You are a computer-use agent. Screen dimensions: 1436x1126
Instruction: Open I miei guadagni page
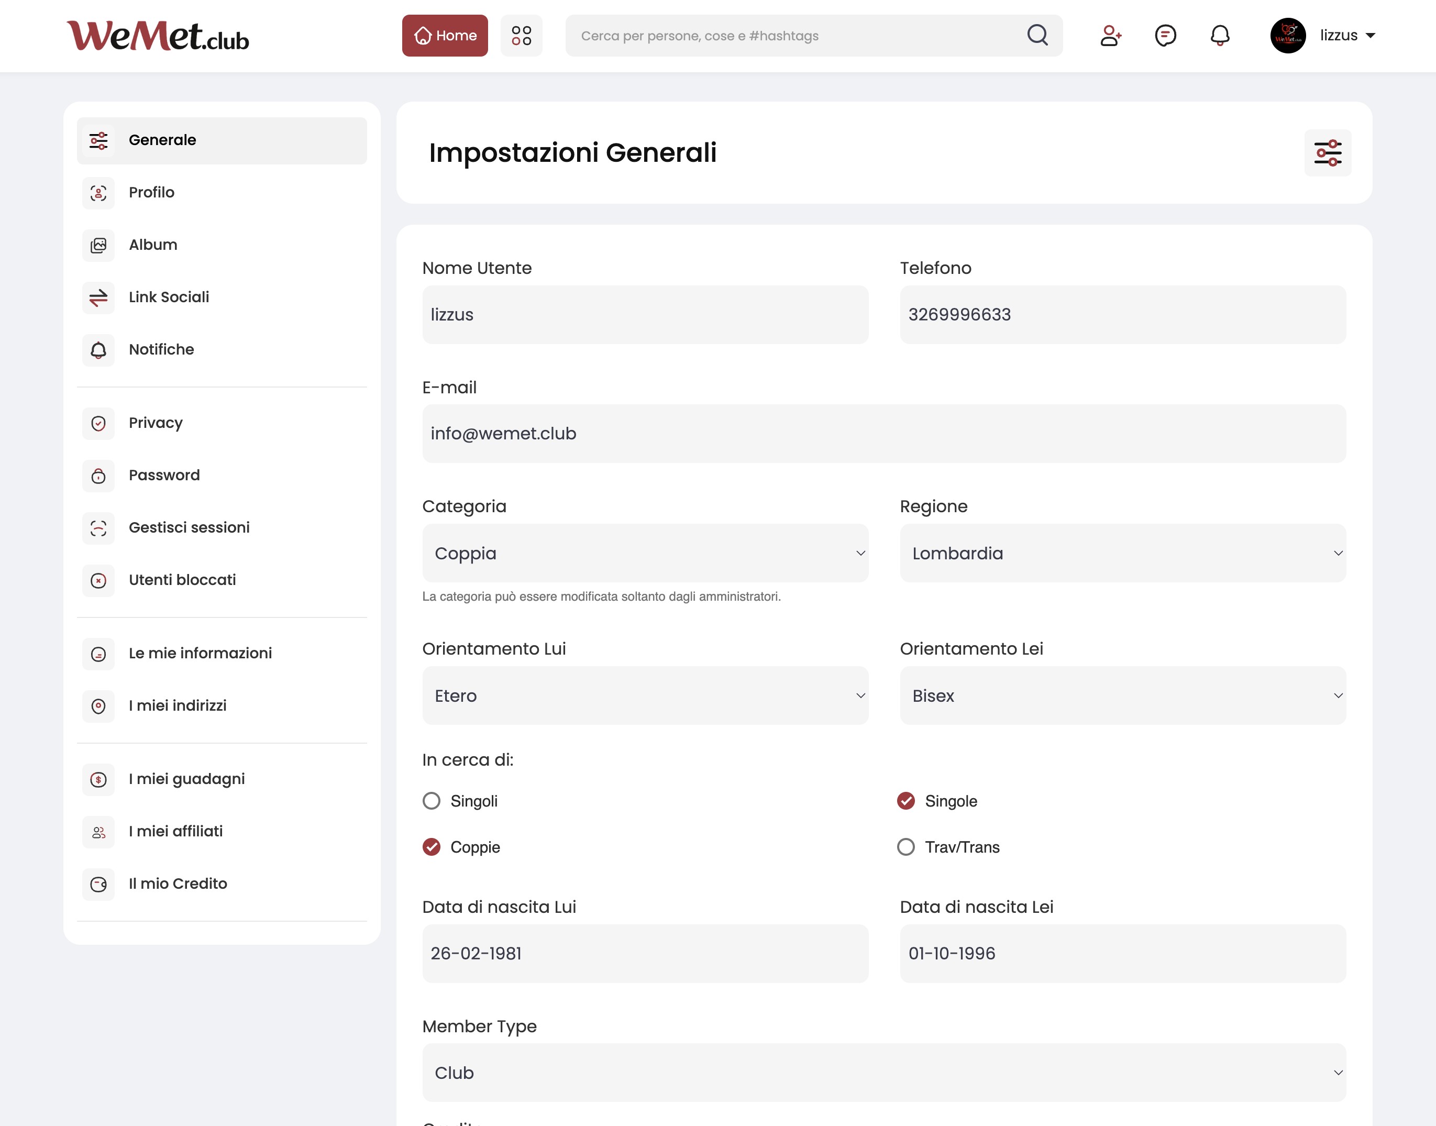[x=186, y=779]
